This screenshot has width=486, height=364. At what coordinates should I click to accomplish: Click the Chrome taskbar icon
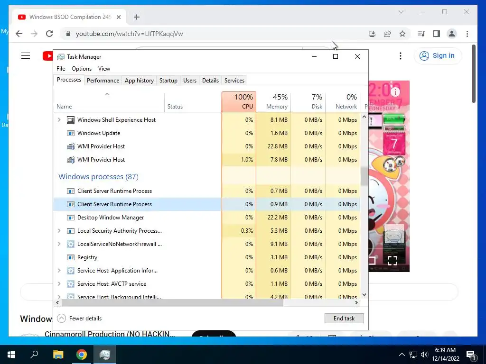click(82, 355)
